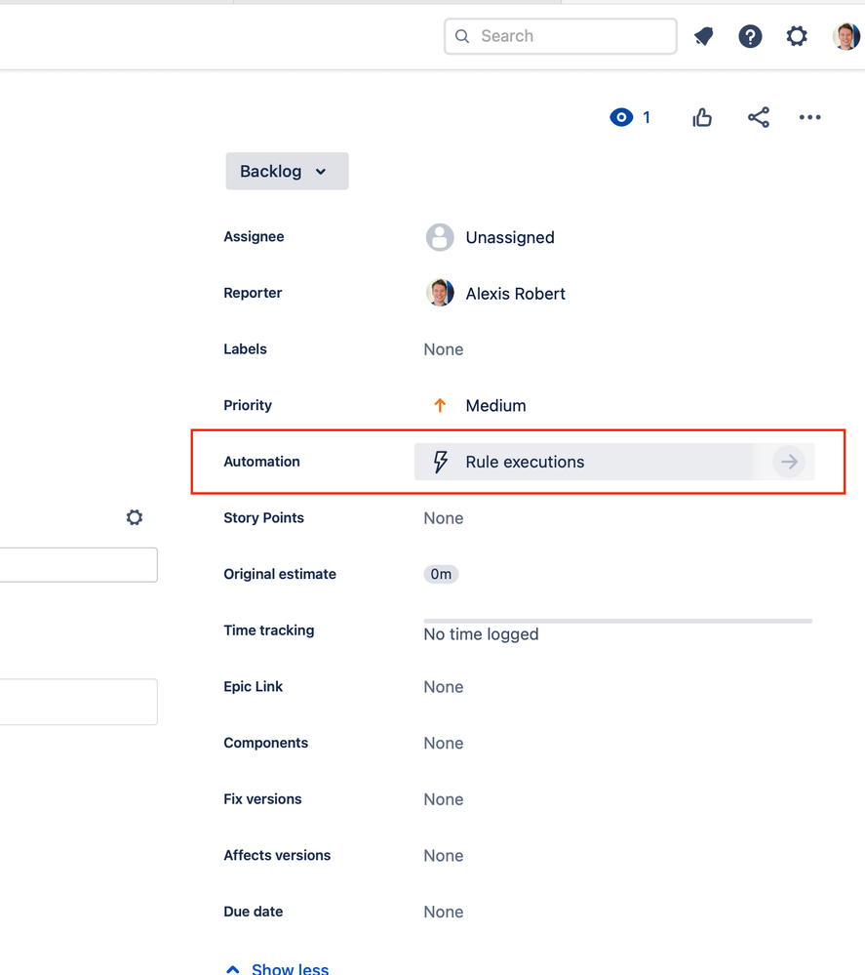Set the Due date None value
The image size is (865, 975).
coord(443,912)
